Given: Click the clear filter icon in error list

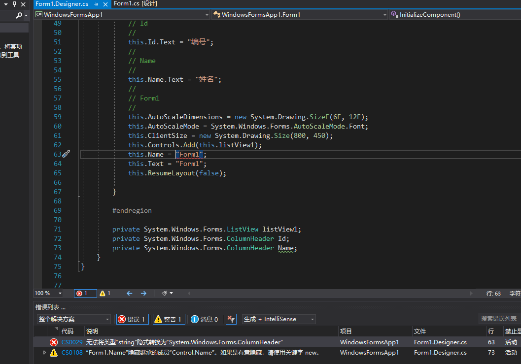Looking at the screenshot, I should (231, 319).
